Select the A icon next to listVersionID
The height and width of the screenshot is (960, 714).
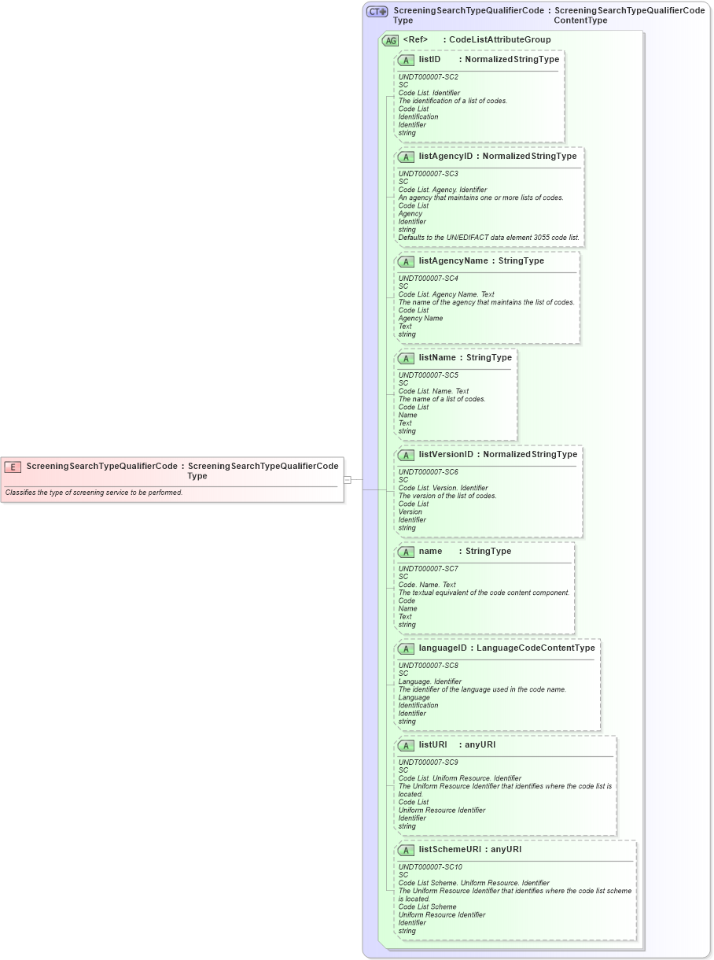pos(407,455)
